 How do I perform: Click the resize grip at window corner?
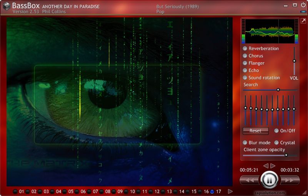(x=305, y=192)
